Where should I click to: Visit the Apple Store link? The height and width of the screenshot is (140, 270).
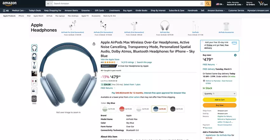110,60
